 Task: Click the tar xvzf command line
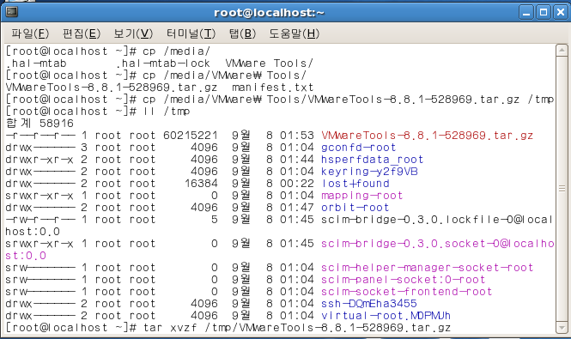coord(297,328)
